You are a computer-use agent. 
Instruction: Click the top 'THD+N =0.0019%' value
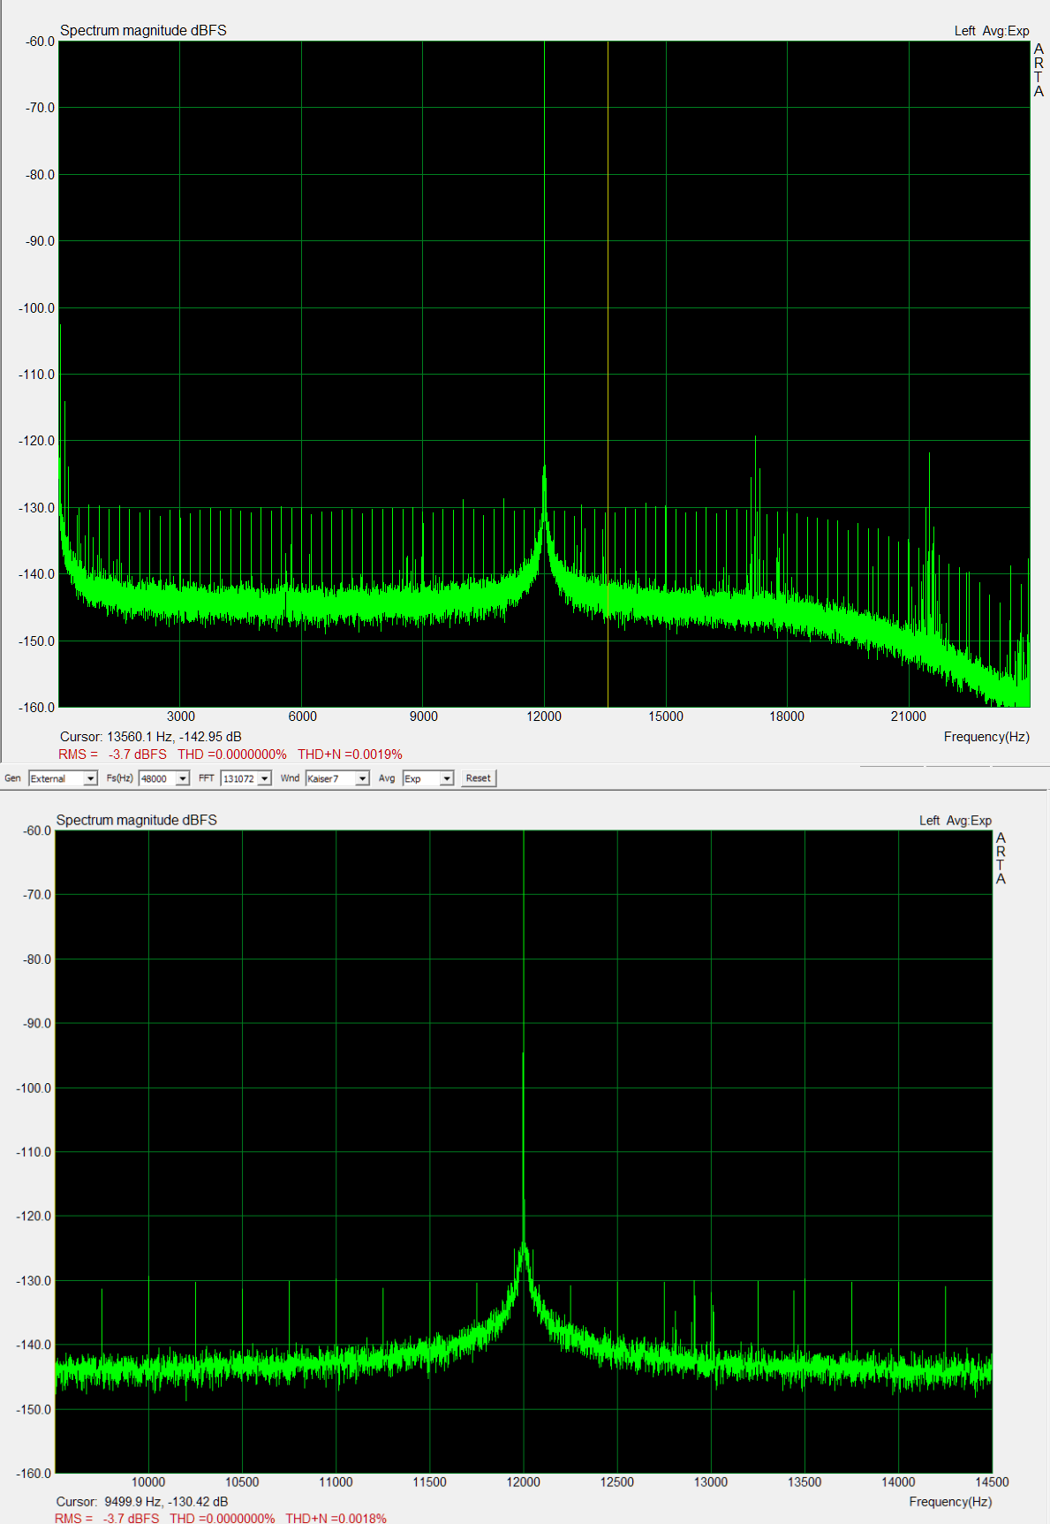point(350,754)
